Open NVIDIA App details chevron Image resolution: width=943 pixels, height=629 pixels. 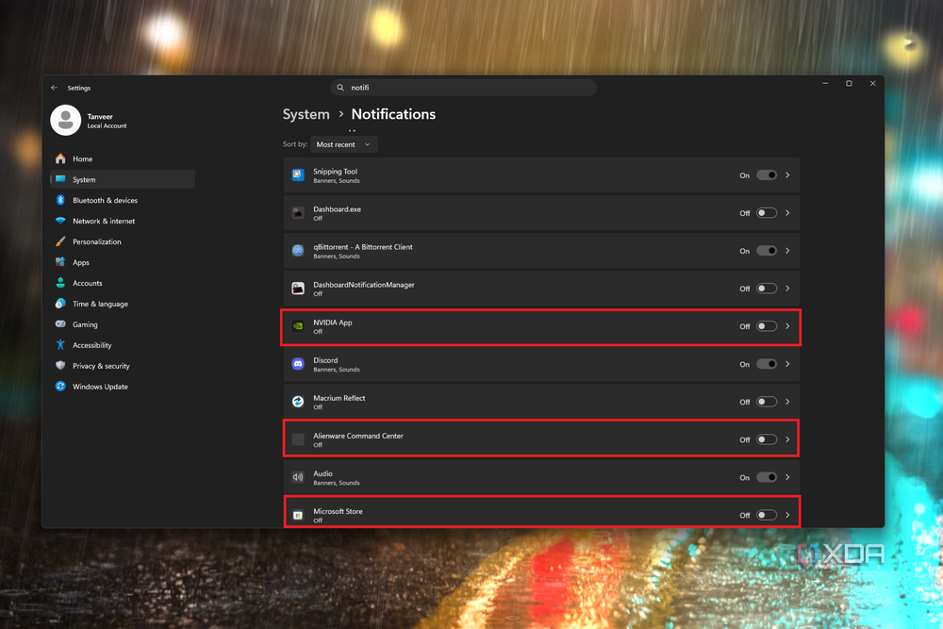tap(787, 326)
